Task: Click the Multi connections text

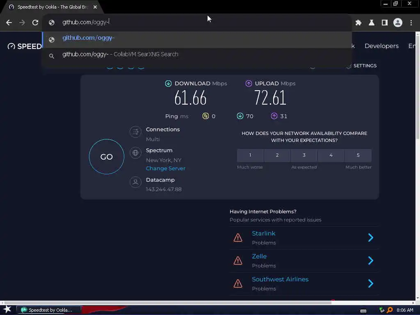Action: point(153,139)
